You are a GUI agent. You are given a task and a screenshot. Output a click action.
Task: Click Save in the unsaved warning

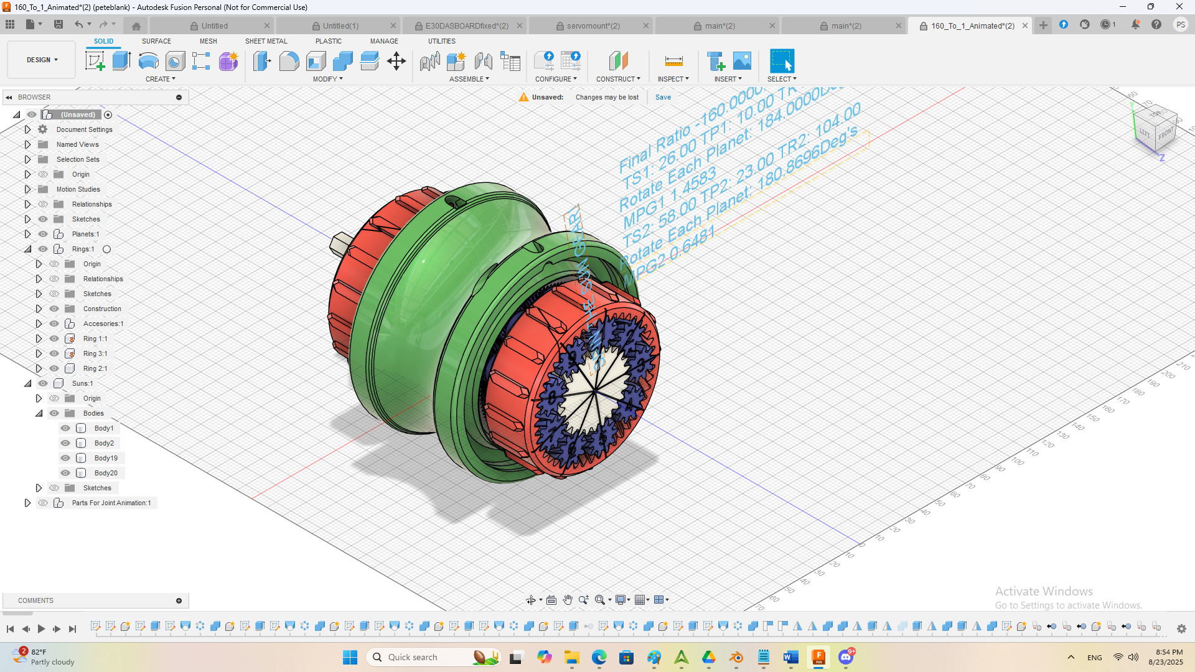663,97
